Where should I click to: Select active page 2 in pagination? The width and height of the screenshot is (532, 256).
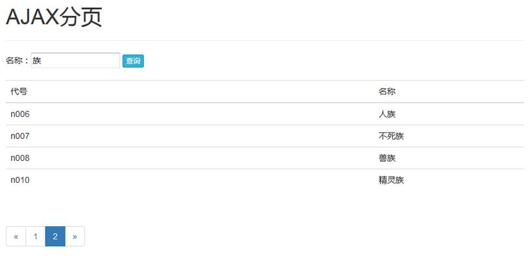55,237
